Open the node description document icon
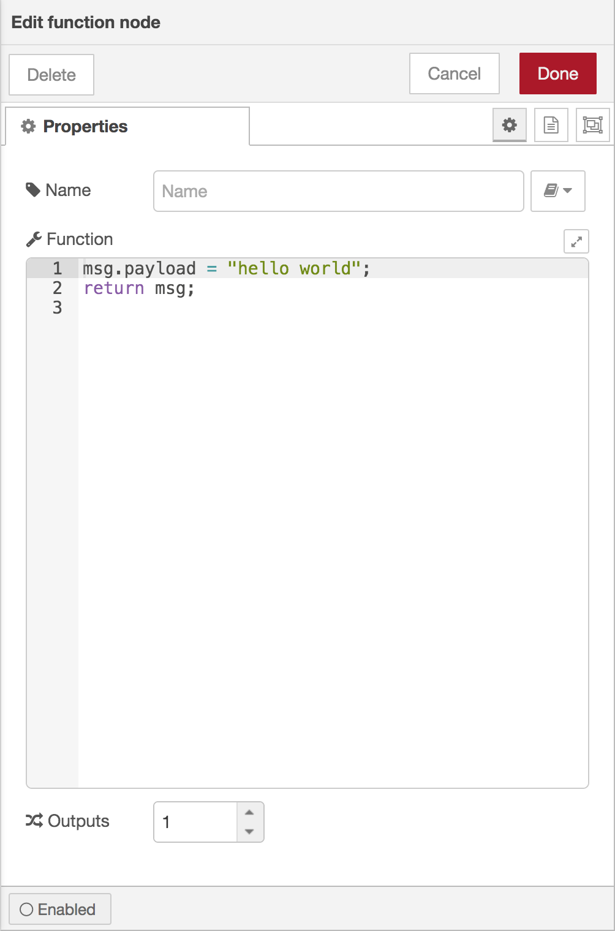 [550, 125]
